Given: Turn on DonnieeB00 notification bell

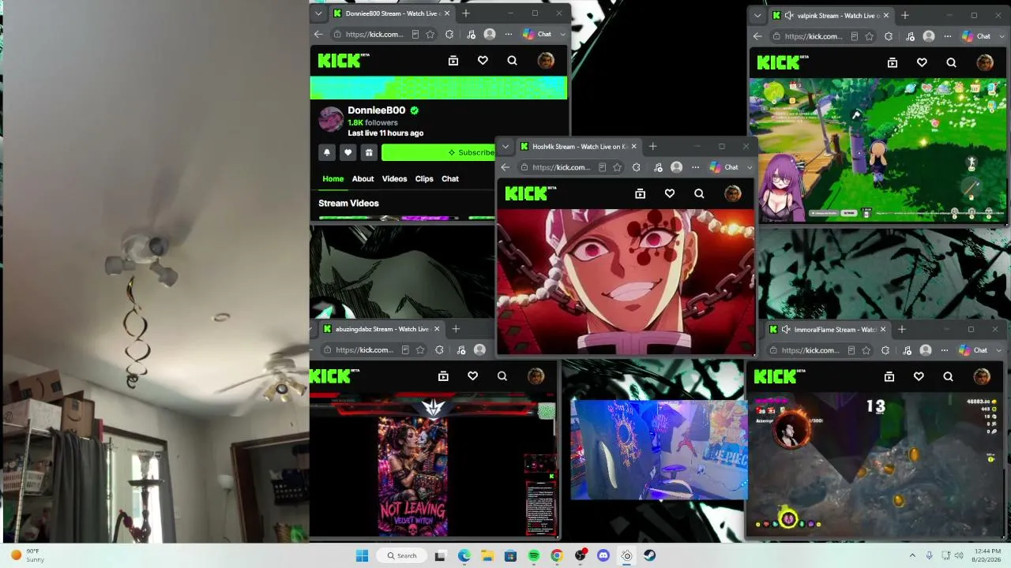Looking at the screenshot, I should [327, 152].
